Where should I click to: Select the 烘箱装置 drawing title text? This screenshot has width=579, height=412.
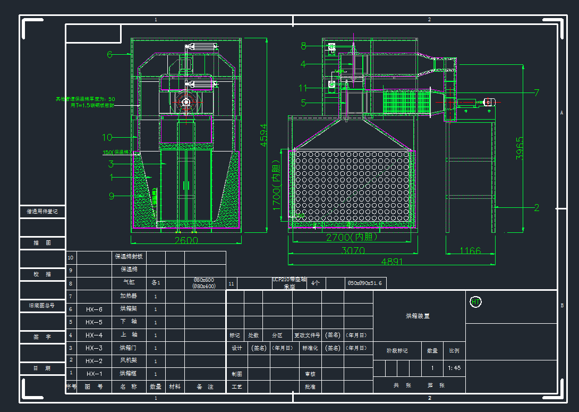(418, 316)
